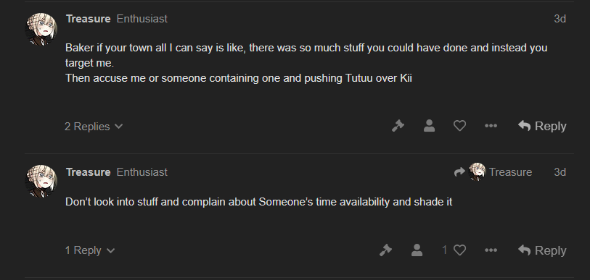Open the Treasure username on the first post
The image size is (590, 280).
pyautogui.click(x=88, y=19)
